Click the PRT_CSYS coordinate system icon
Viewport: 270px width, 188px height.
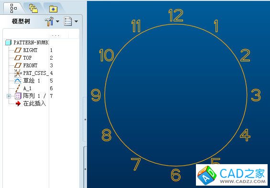point(18,73)
